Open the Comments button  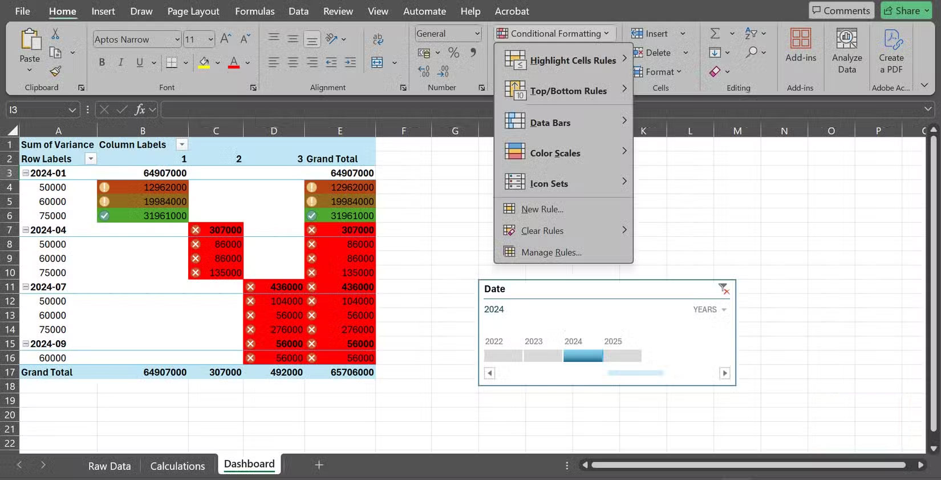841,10
